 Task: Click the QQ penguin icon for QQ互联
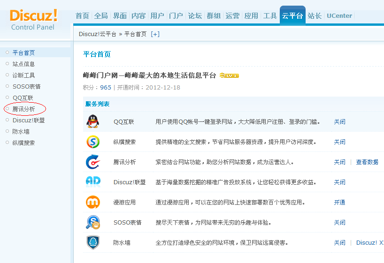tap(93, 121)
